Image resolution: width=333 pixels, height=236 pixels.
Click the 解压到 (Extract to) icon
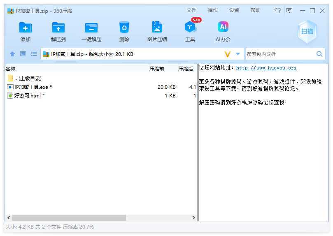pos(58,28)
